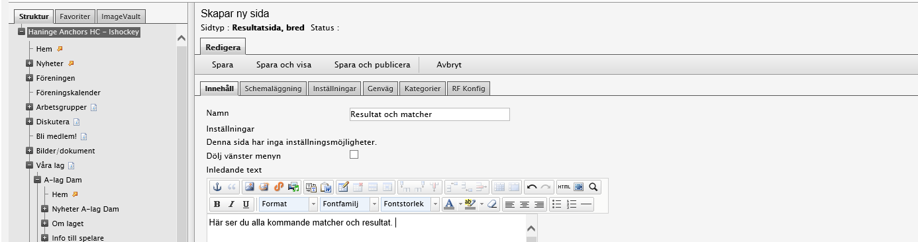Click Spara och publicera
Viewport: 918px width, 242px height.
click(372, 65)
